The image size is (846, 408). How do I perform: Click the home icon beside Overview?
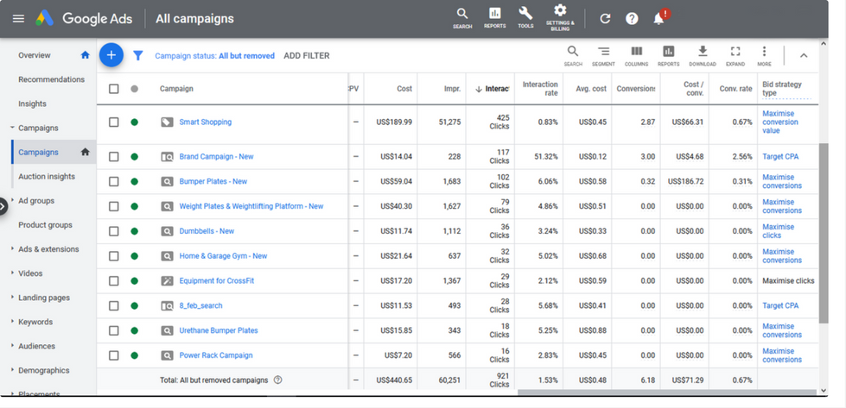click(85, 55)
